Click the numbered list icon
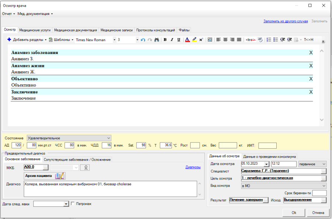Screen dimensions: 332x219 click(269, 40)
